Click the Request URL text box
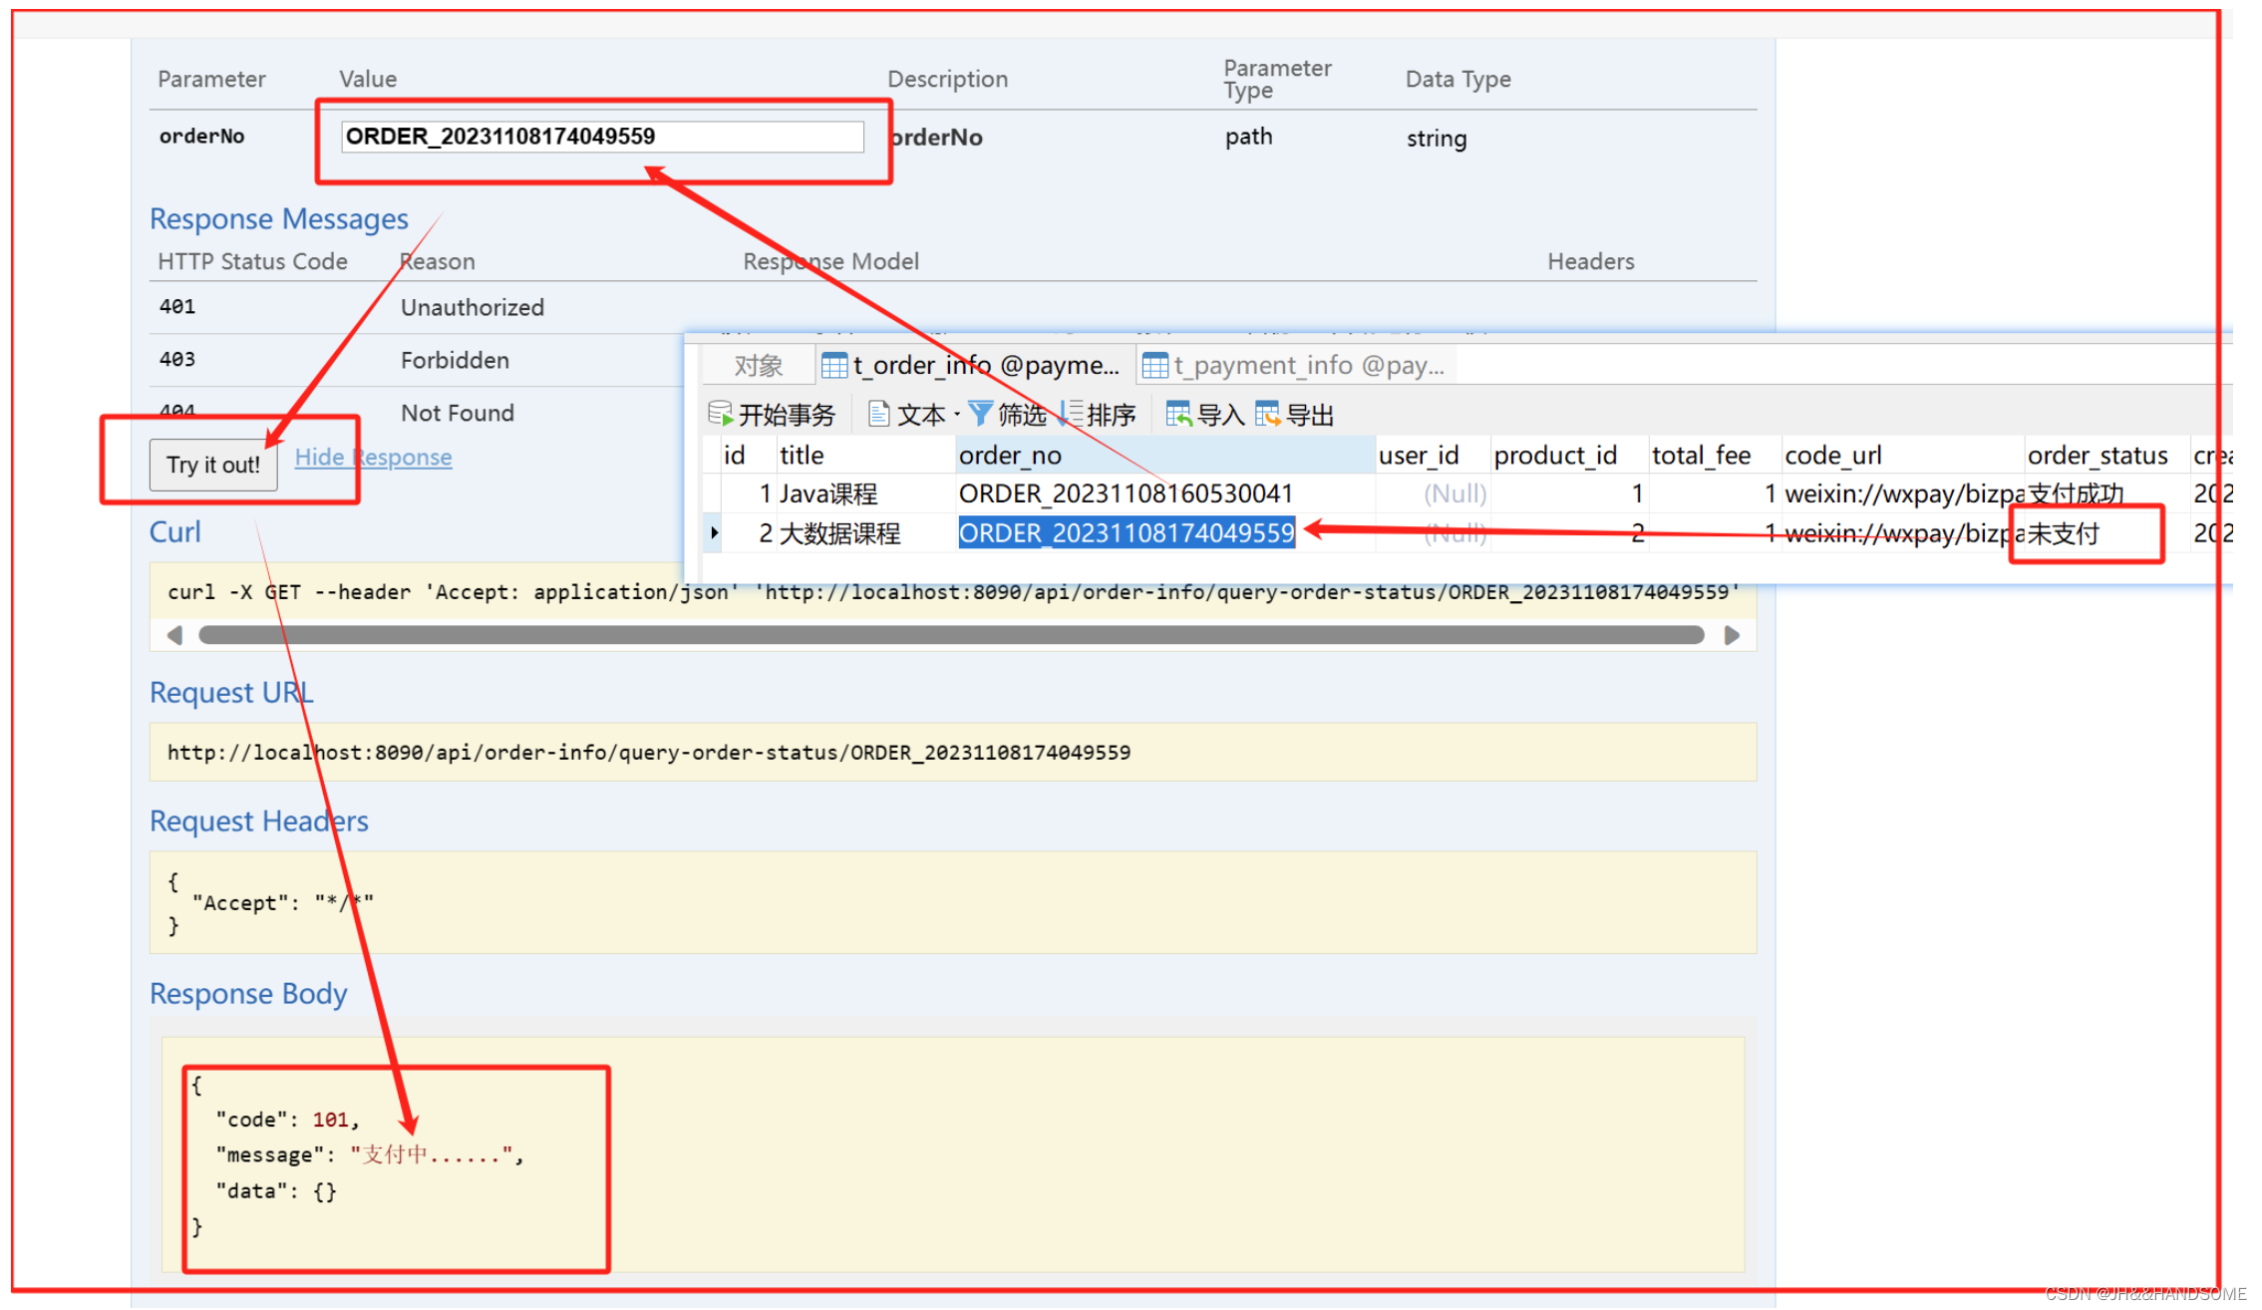 click(952, 753)
